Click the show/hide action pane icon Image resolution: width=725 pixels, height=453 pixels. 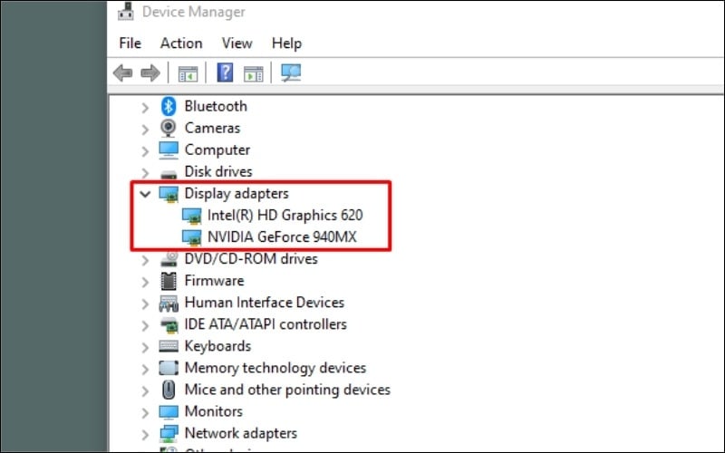point(253,72)
